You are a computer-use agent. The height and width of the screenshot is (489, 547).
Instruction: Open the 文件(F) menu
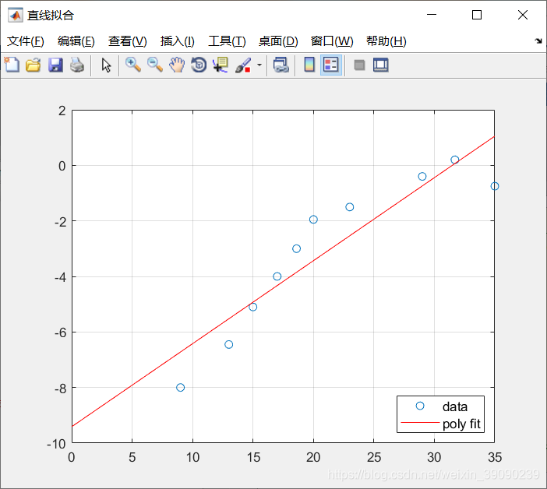tap(26, 41)
